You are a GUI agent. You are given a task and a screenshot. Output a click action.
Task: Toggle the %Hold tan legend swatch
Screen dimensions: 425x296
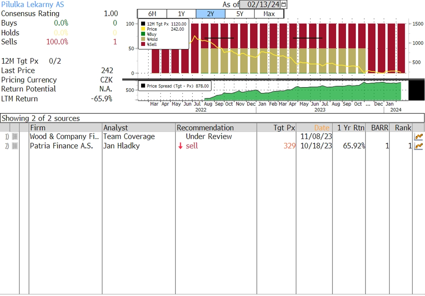pos(143,39)
